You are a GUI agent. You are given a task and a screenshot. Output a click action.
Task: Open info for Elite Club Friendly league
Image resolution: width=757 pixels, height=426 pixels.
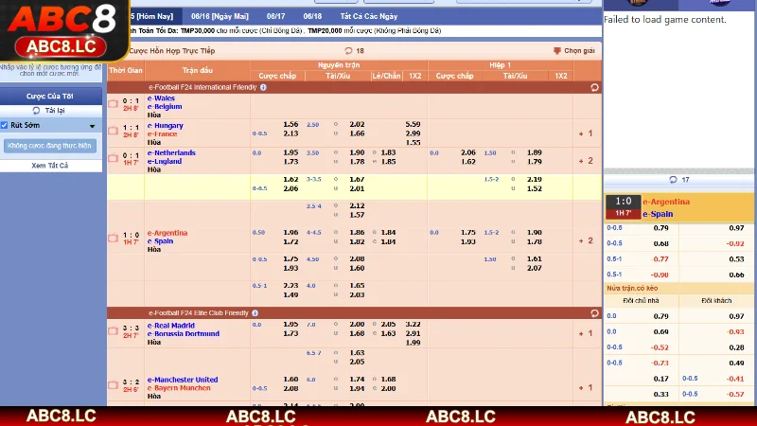click(x=255, y=313)
